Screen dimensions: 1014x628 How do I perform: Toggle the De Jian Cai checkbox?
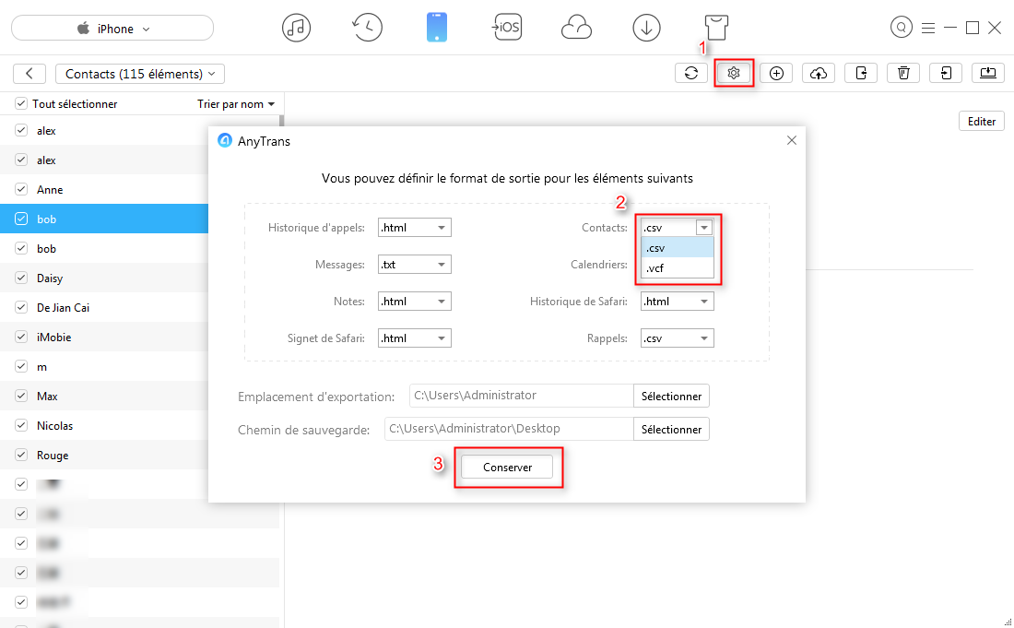point(21,307)
